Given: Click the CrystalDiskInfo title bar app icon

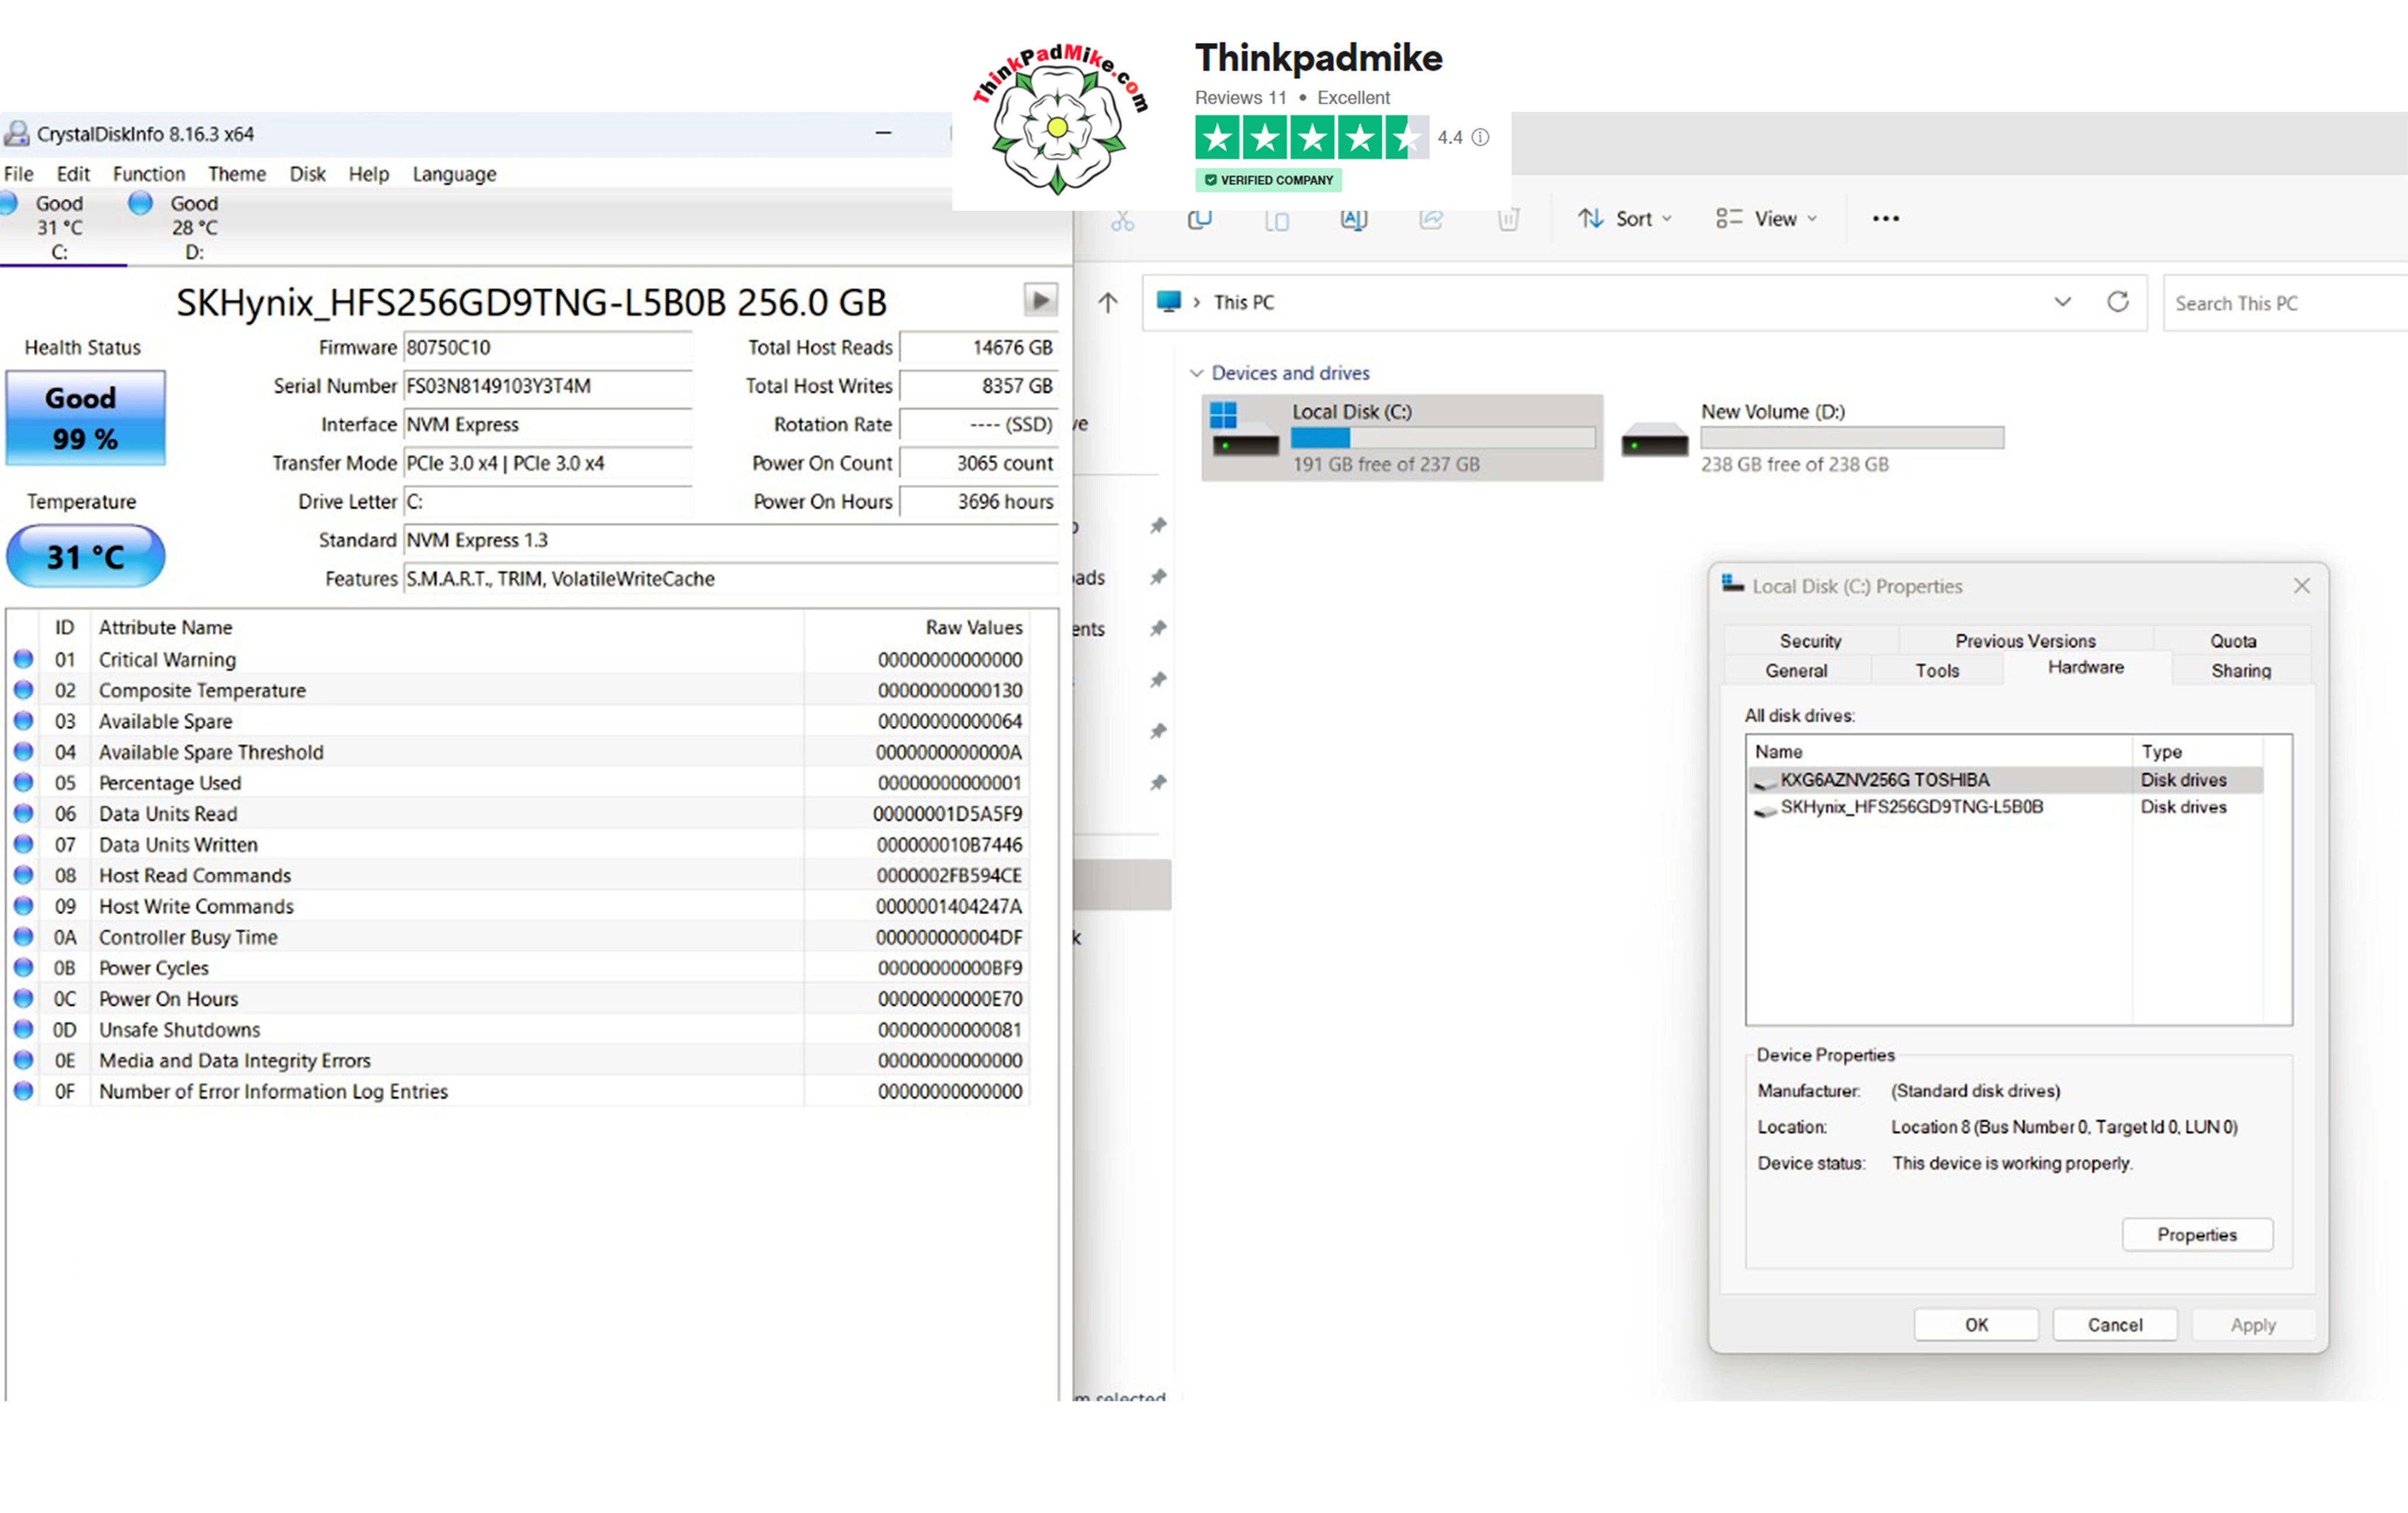Looking at the screenshot, I should point(16,133).
